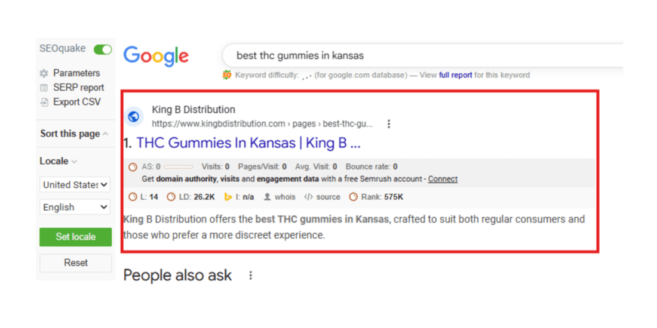
Task: Click the King B Distribution globe favicon
Action: pos(134,117)
